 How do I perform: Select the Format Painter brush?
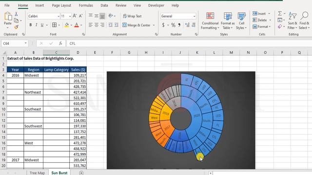pyautogui.click(x=16, y=27)
